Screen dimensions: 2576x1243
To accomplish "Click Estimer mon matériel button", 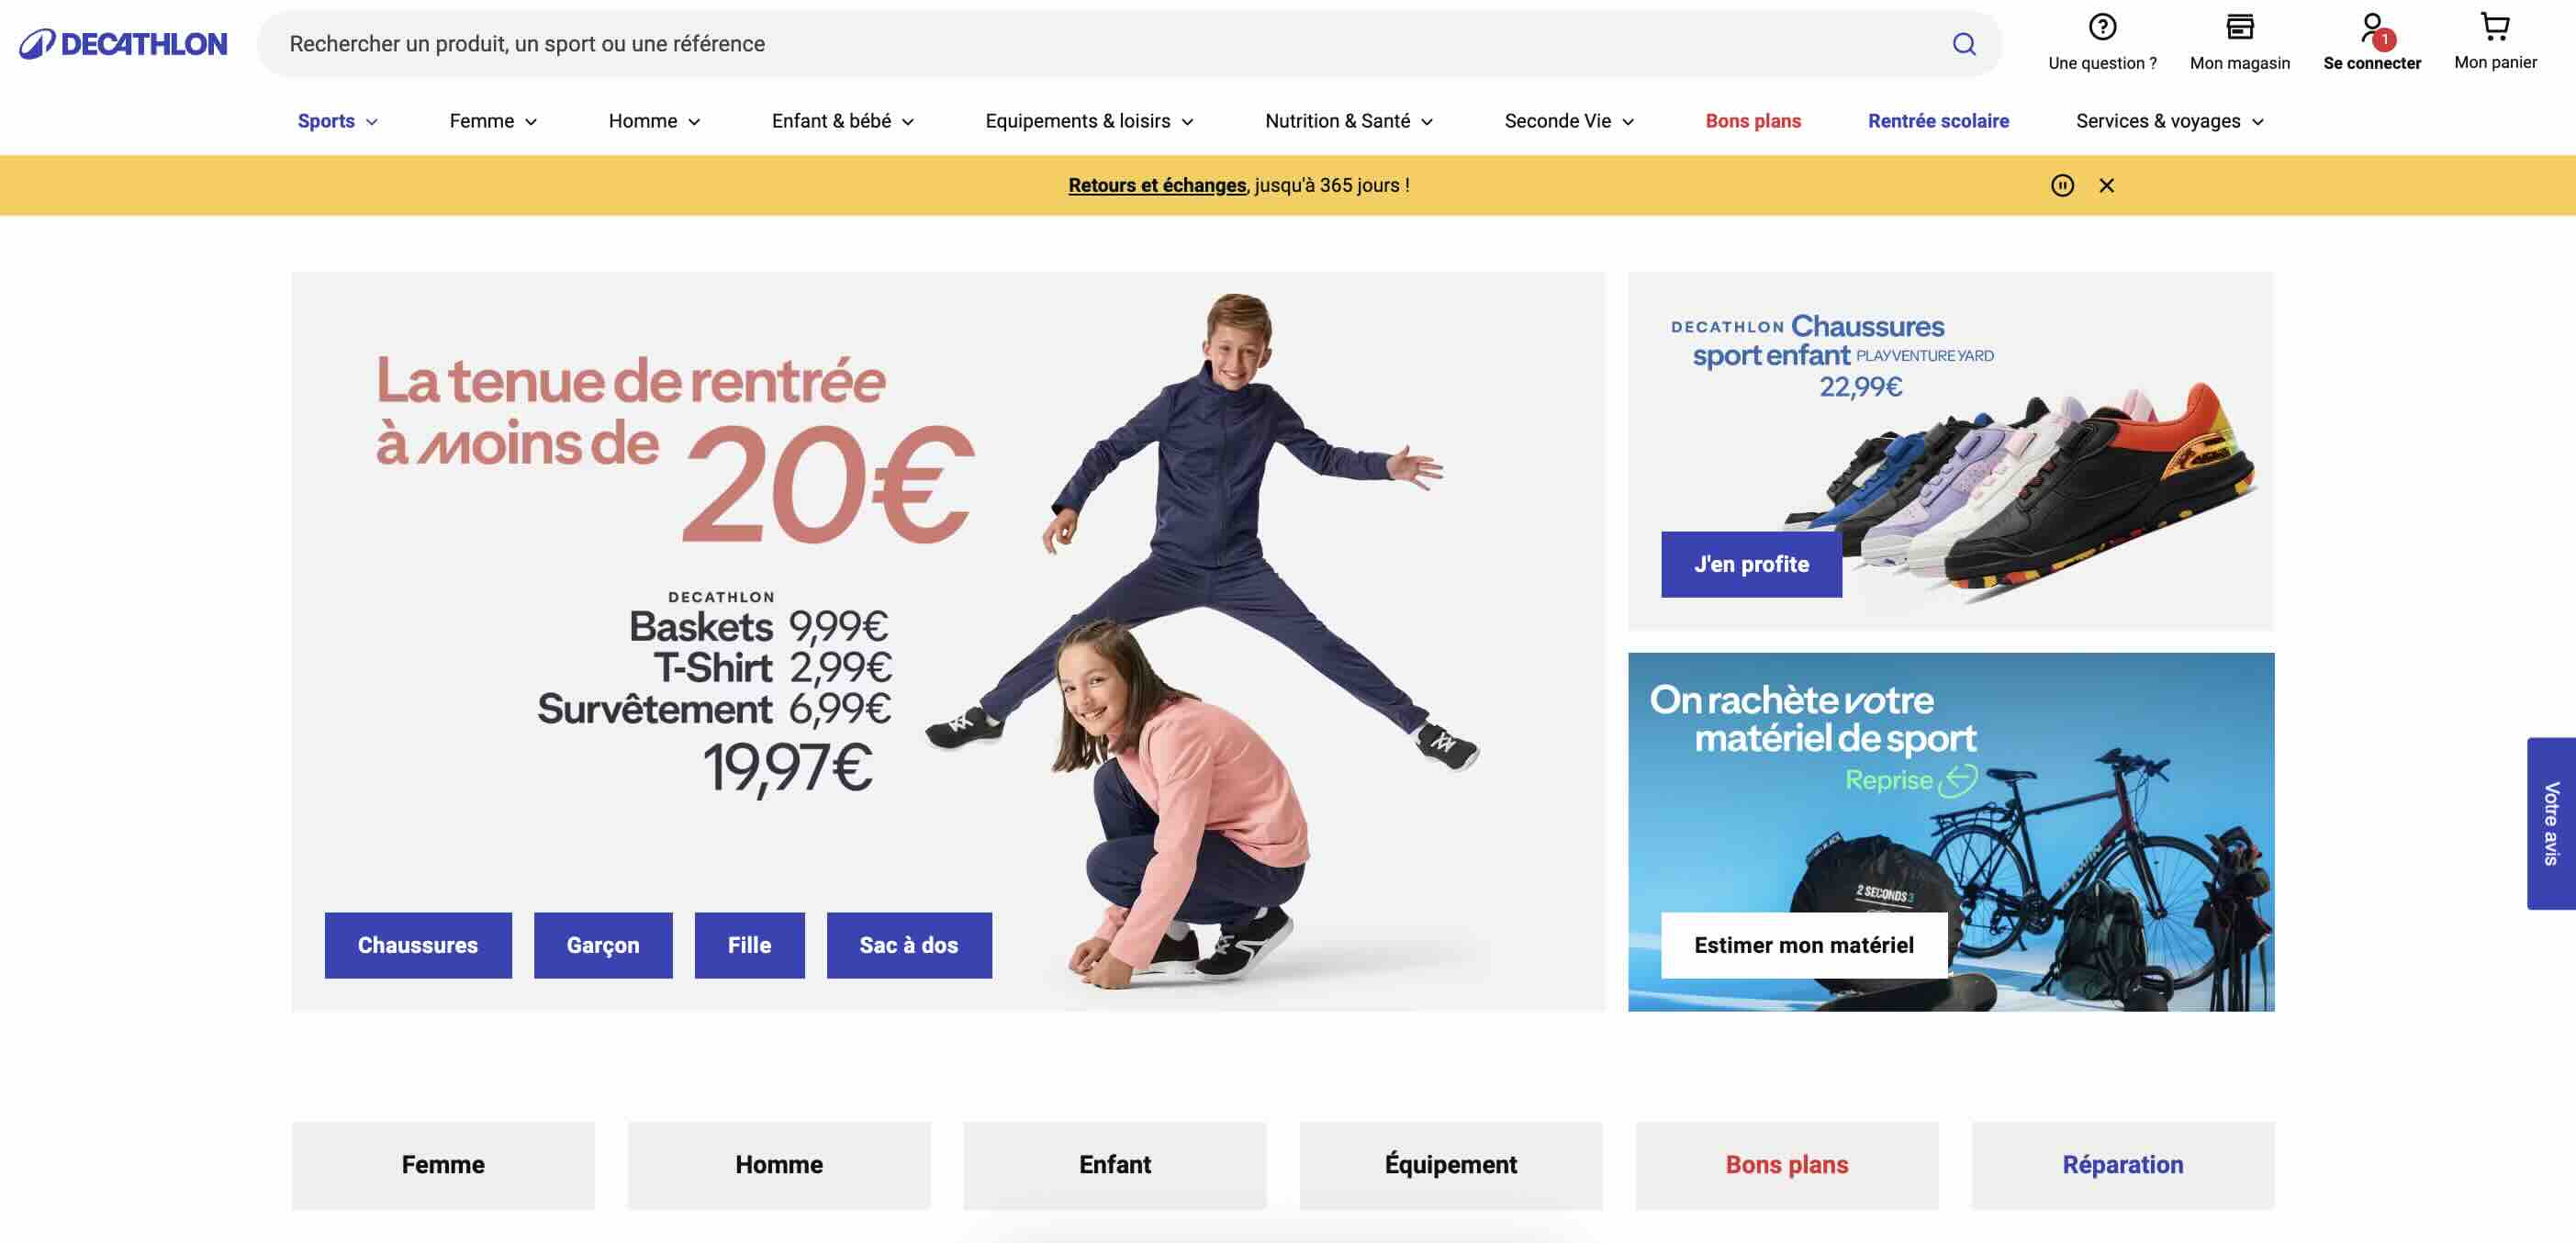I will coord(1803,945).
